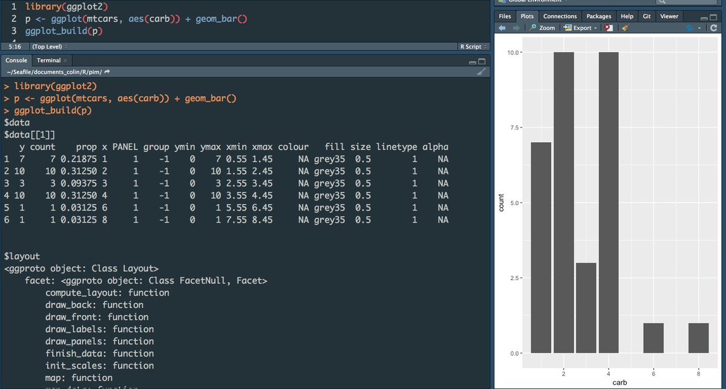726x389 pixels.
Task: Close the Terminal tab with its X
Action: click(66, 60)
